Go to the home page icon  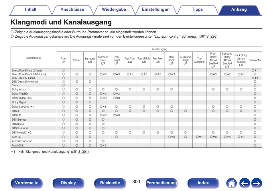pyautogui.click(x=231, y=183)
